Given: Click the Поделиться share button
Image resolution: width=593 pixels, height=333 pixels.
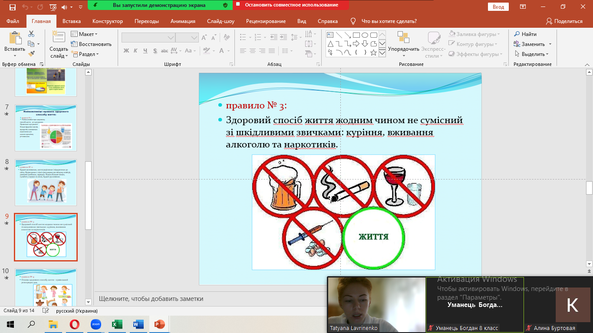Looking at the screenshot, I should coord(564,21).
